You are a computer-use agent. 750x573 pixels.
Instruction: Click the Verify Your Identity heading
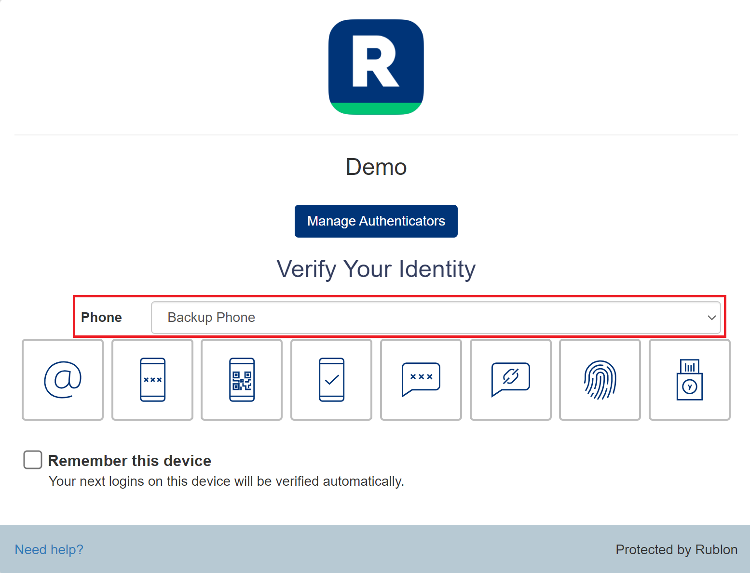[376, 269]
